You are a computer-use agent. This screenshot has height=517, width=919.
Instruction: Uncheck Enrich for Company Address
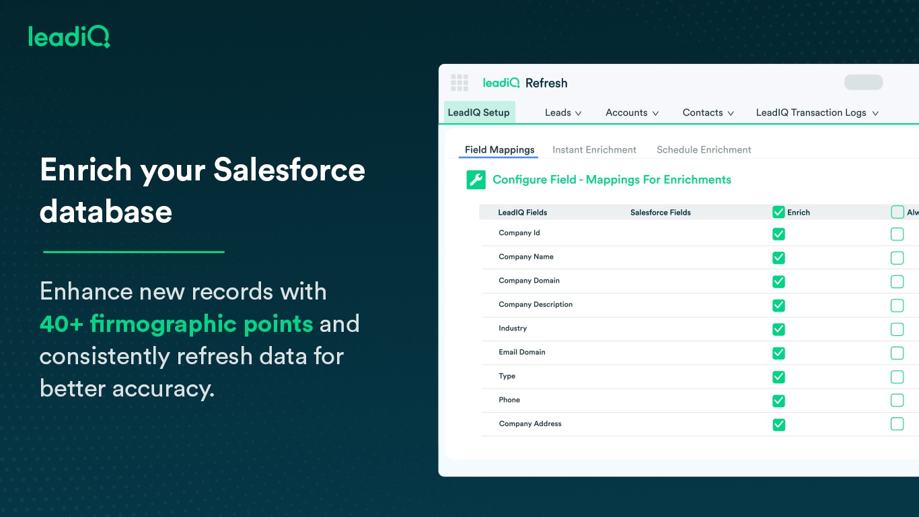coord(778,425)
